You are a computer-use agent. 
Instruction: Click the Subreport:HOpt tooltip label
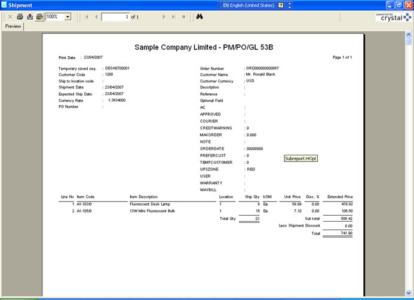point(300,158)
